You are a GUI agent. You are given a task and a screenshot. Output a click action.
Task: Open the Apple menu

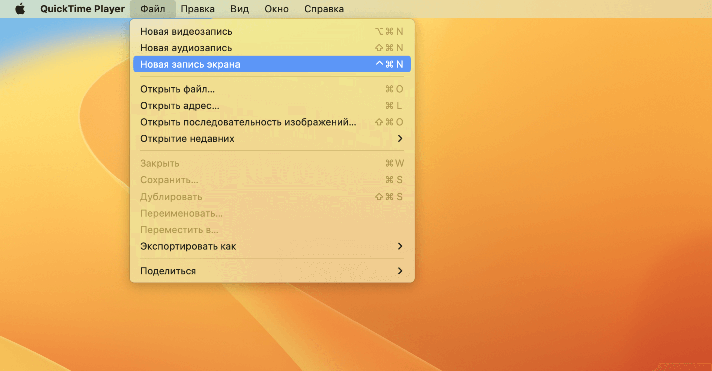coord(20,9)
